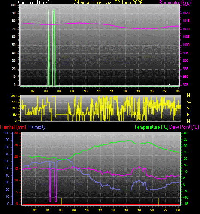Click the "E" compass letter beside wind direction chart
This screenshot has width=200, height=214.
pos(188,115)
